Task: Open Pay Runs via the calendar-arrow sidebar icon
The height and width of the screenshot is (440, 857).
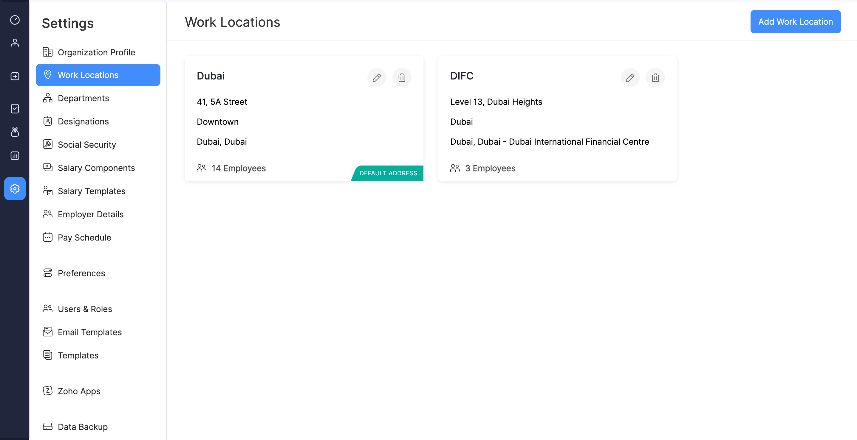Action: [x=15, y=76]
